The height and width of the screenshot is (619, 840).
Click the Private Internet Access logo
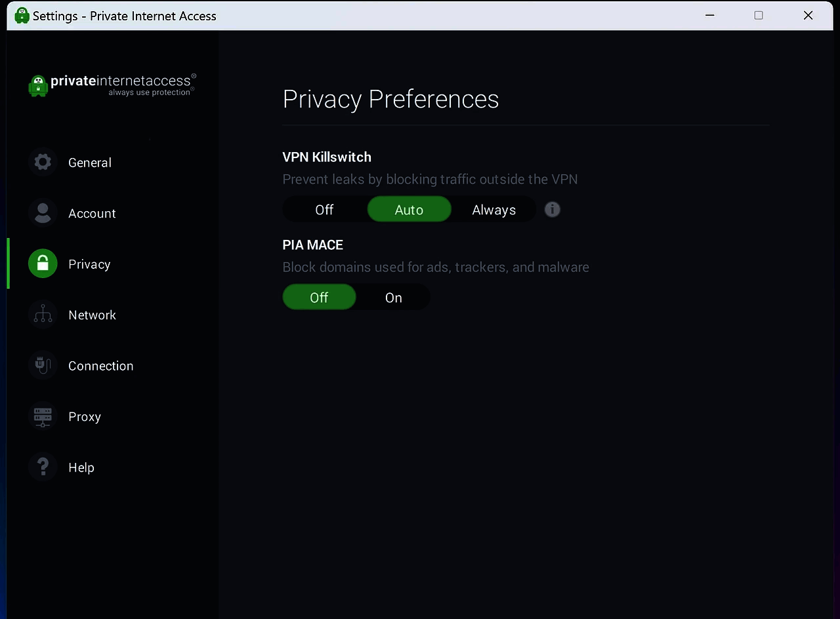[112, 85]
